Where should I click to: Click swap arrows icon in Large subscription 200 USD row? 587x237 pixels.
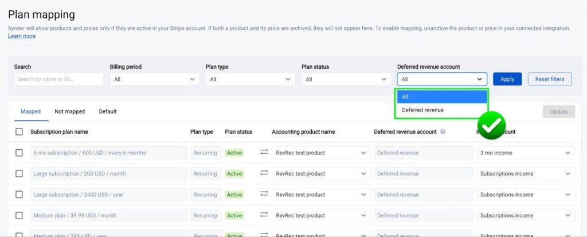(x=264, y=173)
